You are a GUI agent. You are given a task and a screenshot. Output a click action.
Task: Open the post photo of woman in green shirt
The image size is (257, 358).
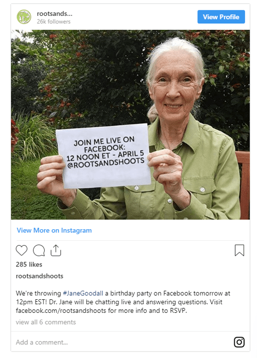pyautogui.click(x=130, y=125)
